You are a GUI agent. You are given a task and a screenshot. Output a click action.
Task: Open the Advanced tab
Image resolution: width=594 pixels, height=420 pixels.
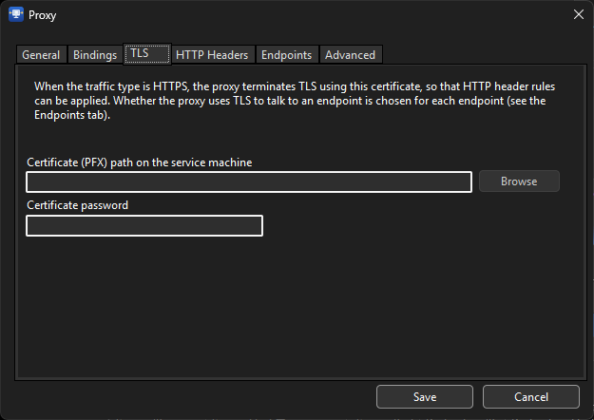(351, 55)
